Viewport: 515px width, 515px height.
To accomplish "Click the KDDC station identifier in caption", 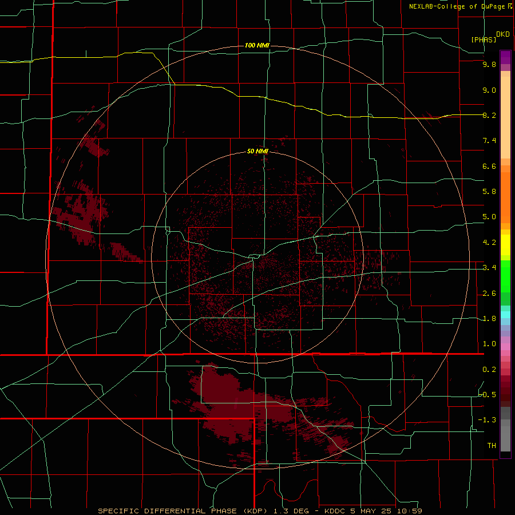I will (336, 511).
